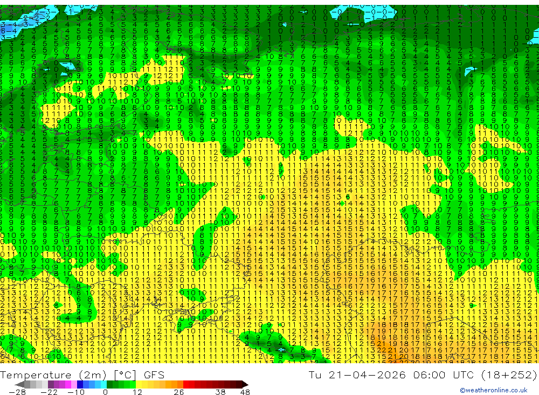Click the -10 label on the legend
The image size is (539, 395).
(76, 392)
